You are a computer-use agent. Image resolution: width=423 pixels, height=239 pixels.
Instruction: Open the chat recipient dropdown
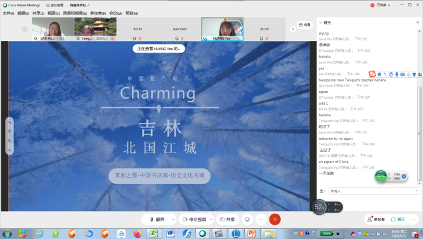(x=374, y=191)
